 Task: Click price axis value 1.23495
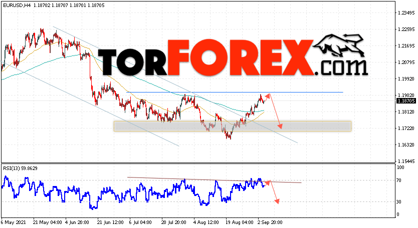tap(406, 13)
